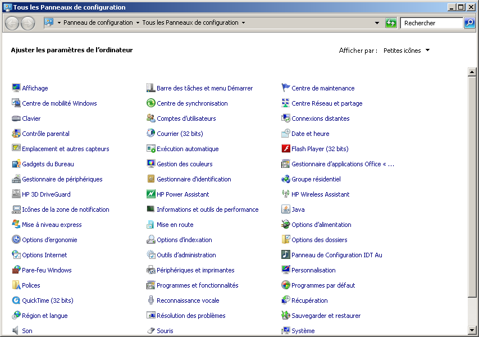Open the Programmes et fonctionnalités link

[x=197, y=285]
